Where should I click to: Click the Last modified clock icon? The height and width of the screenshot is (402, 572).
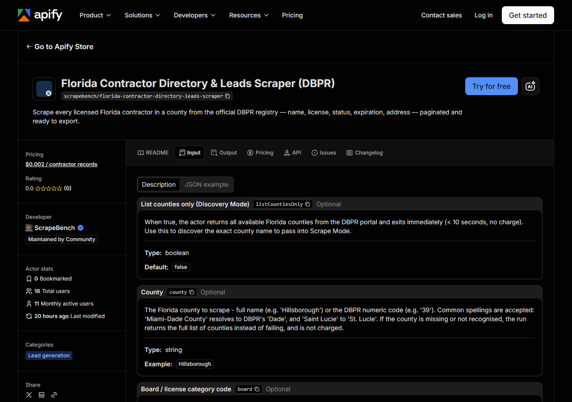click(29, 316)
